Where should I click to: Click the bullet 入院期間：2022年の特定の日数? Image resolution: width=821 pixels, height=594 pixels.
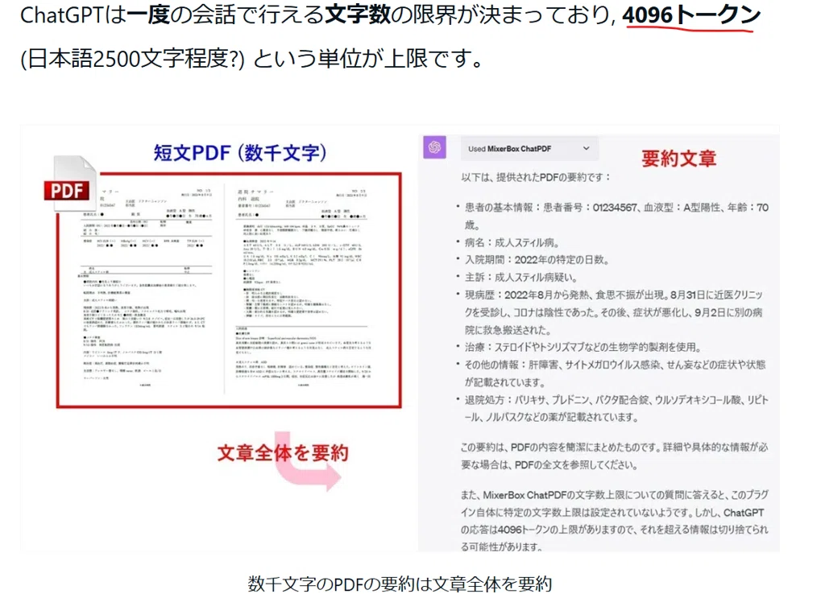(533, 260)
